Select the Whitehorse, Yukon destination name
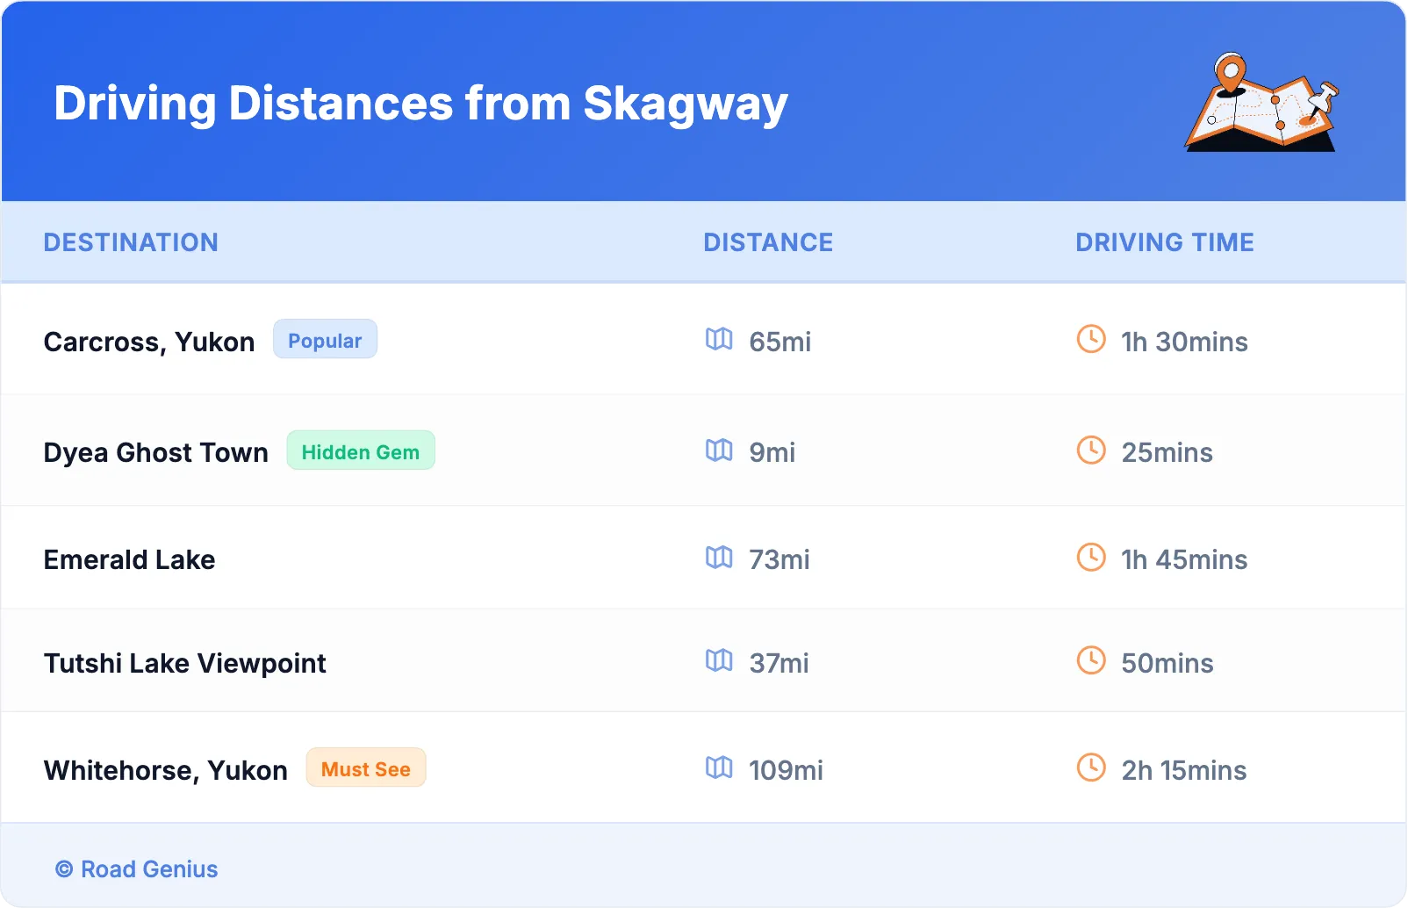Viewport: 1408px width, 908px height. [166, 770]
